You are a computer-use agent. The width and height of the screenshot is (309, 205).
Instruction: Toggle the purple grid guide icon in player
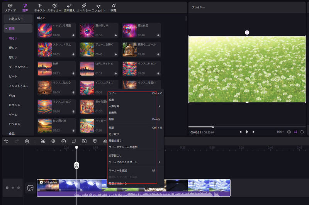(295, 132)
